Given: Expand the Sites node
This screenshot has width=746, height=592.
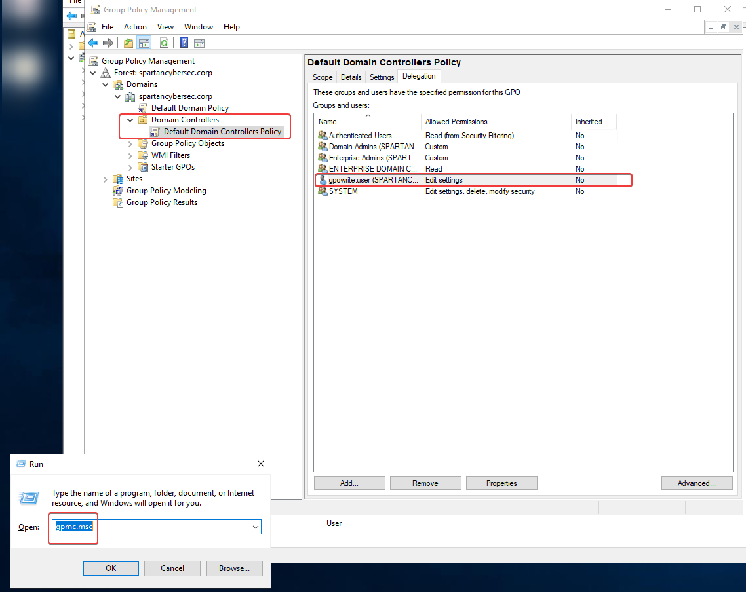Looking at the screenshot, I should (106, 179).
